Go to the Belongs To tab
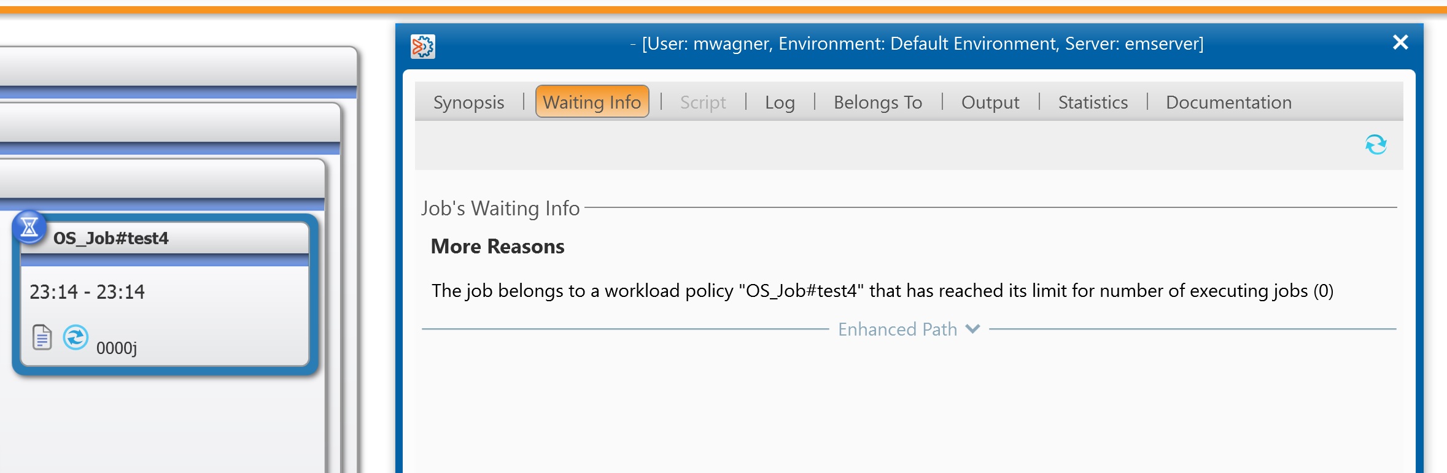This screenshot has width=1447, height=473. tap(877, 102)
